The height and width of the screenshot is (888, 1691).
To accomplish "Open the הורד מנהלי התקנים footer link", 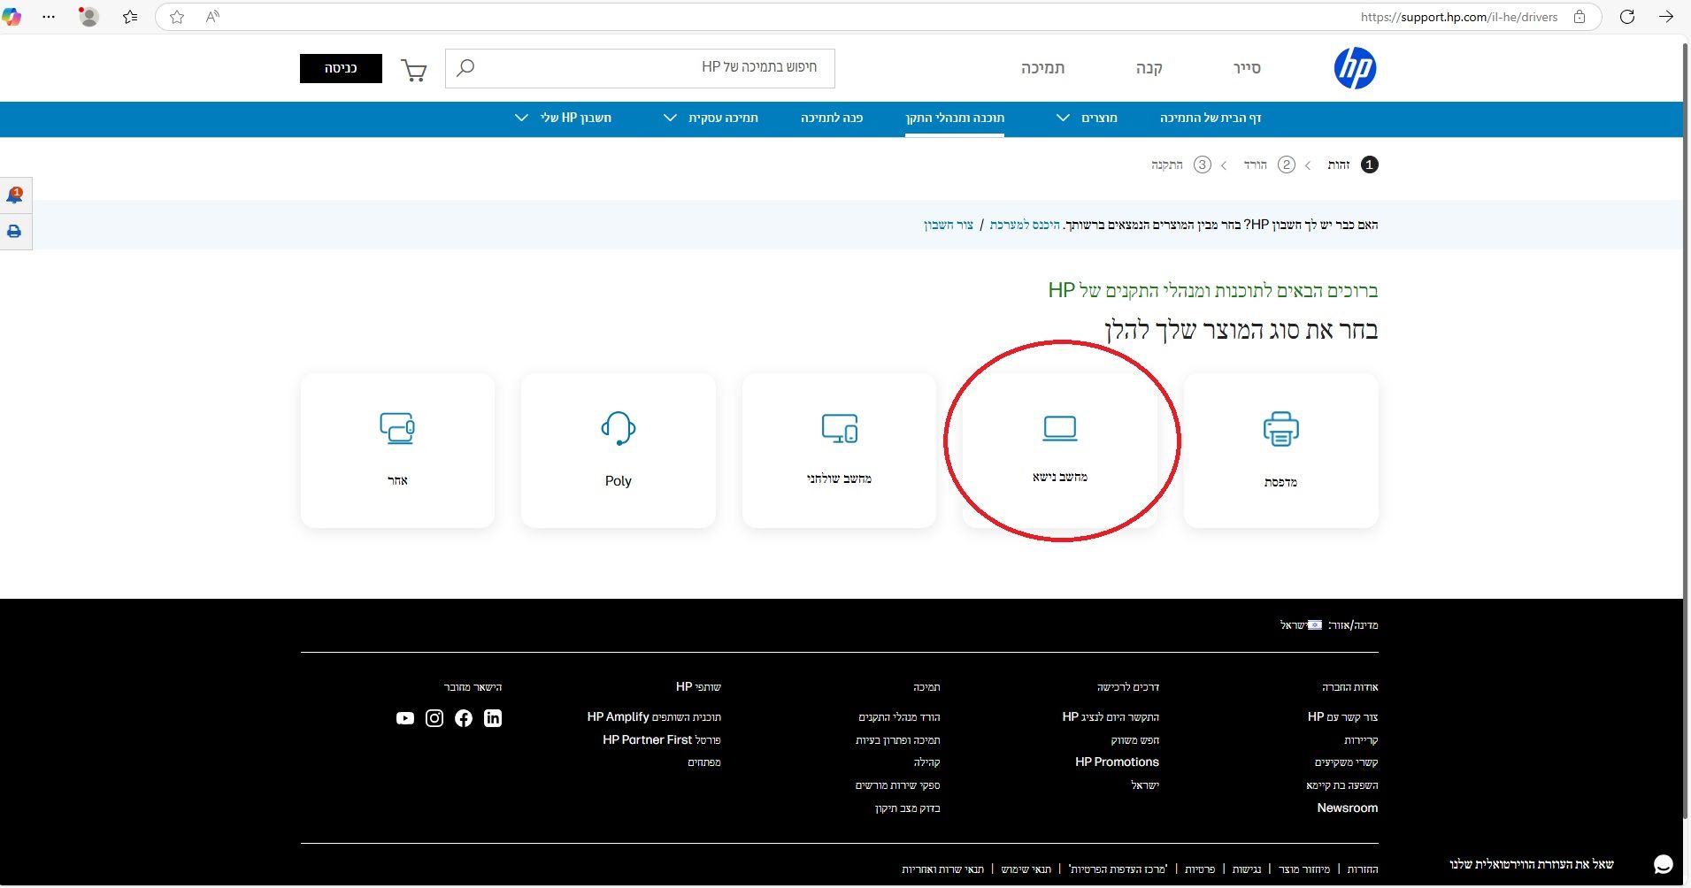I will click(x=899, y=717).
